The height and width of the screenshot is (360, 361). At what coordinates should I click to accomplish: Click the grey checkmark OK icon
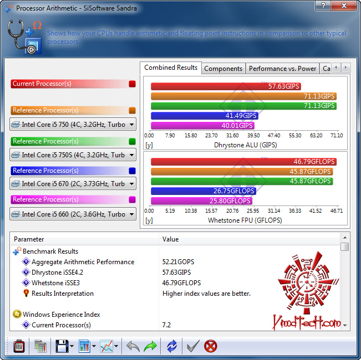pyautogui.click(x=193, y=346)
